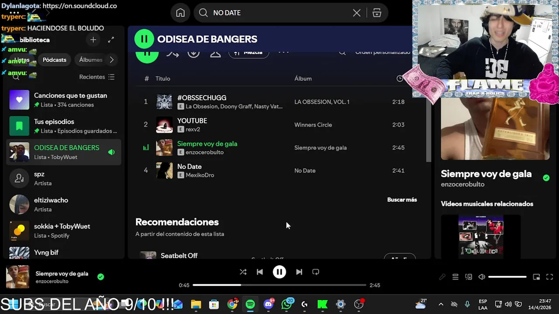Open search within your library
The image size is (559, 314).
click(x=16, y=77)
